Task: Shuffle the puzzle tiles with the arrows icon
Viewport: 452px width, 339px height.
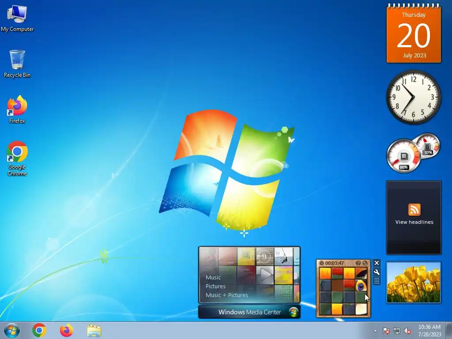Action: click(365, 263)
